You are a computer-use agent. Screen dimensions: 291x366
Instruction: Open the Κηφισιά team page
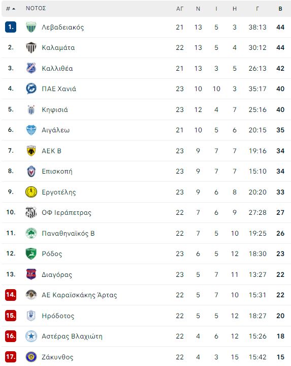pyautogui.click(x=55, y=110)
